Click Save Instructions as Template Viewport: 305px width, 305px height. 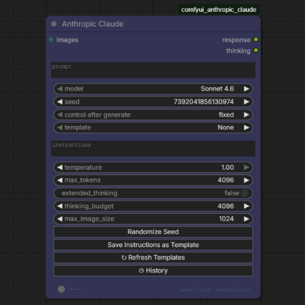pos(153,245)
